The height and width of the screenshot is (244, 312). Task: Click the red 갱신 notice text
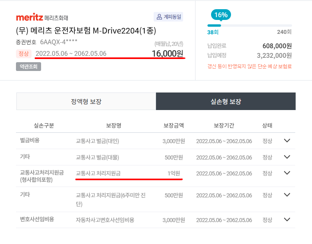coord(249,66)
